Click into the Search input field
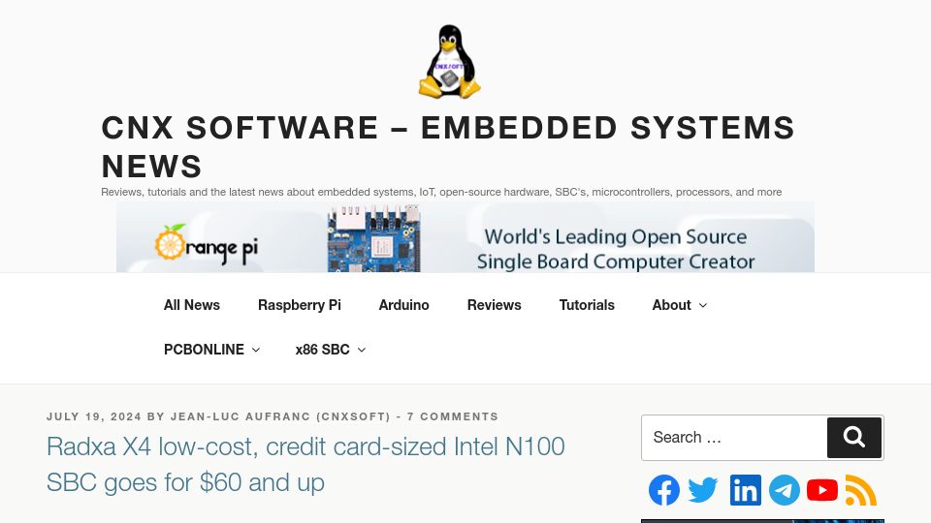Viewport: 931px width, 523px height. coord(734,438)
